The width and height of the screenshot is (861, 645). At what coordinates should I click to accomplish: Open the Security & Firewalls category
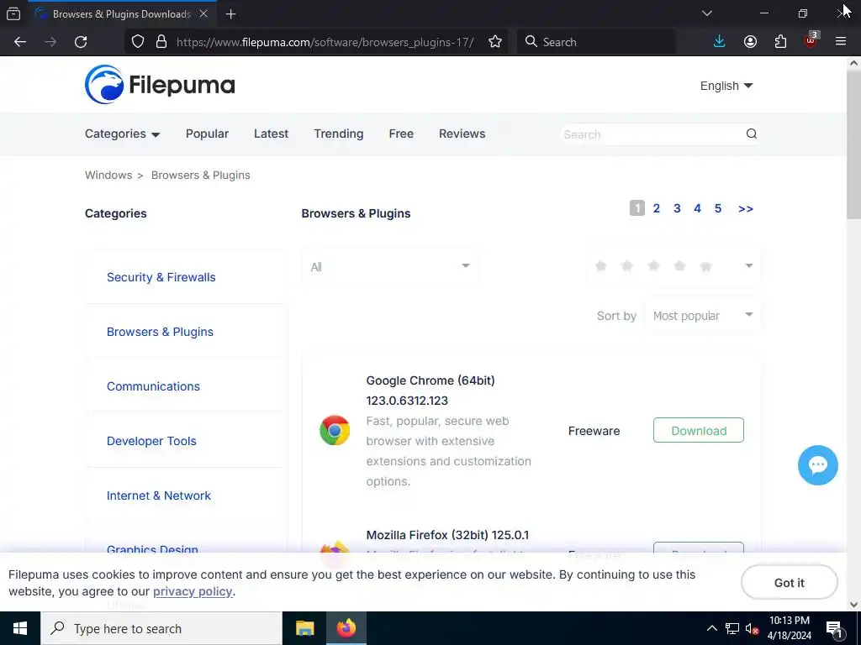161,277
